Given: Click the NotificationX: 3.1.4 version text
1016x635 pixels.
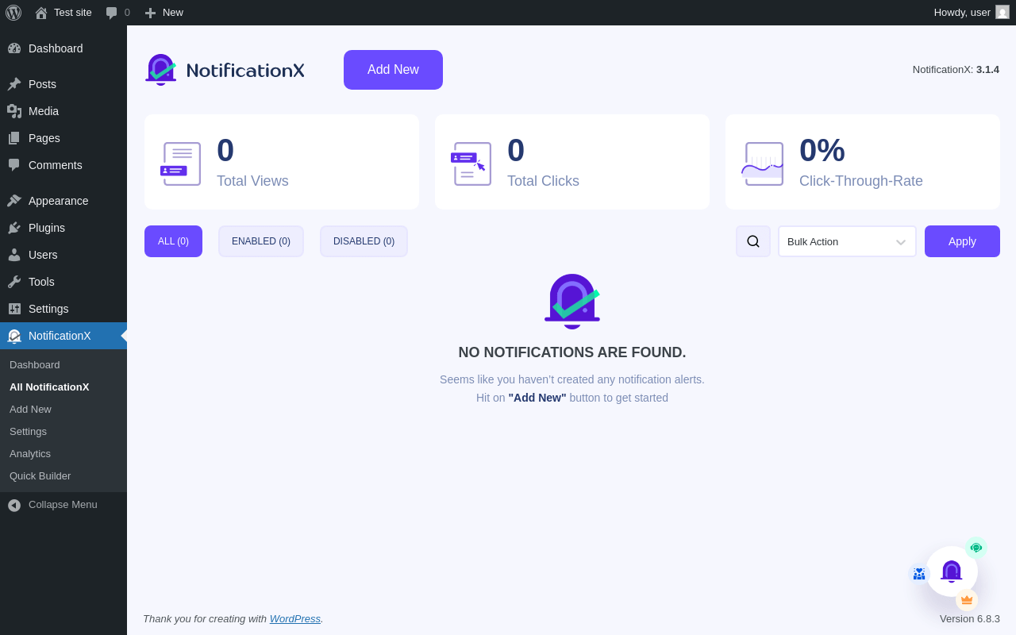Looking at the screenshot, I should [956, 69].
